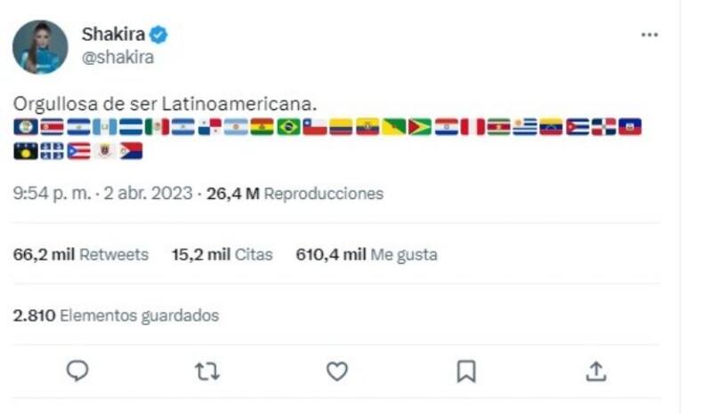This screenshot has width=712, height=414.
Task: Open the 66,2 mil Retweets list
Action: tap(81, 255)
